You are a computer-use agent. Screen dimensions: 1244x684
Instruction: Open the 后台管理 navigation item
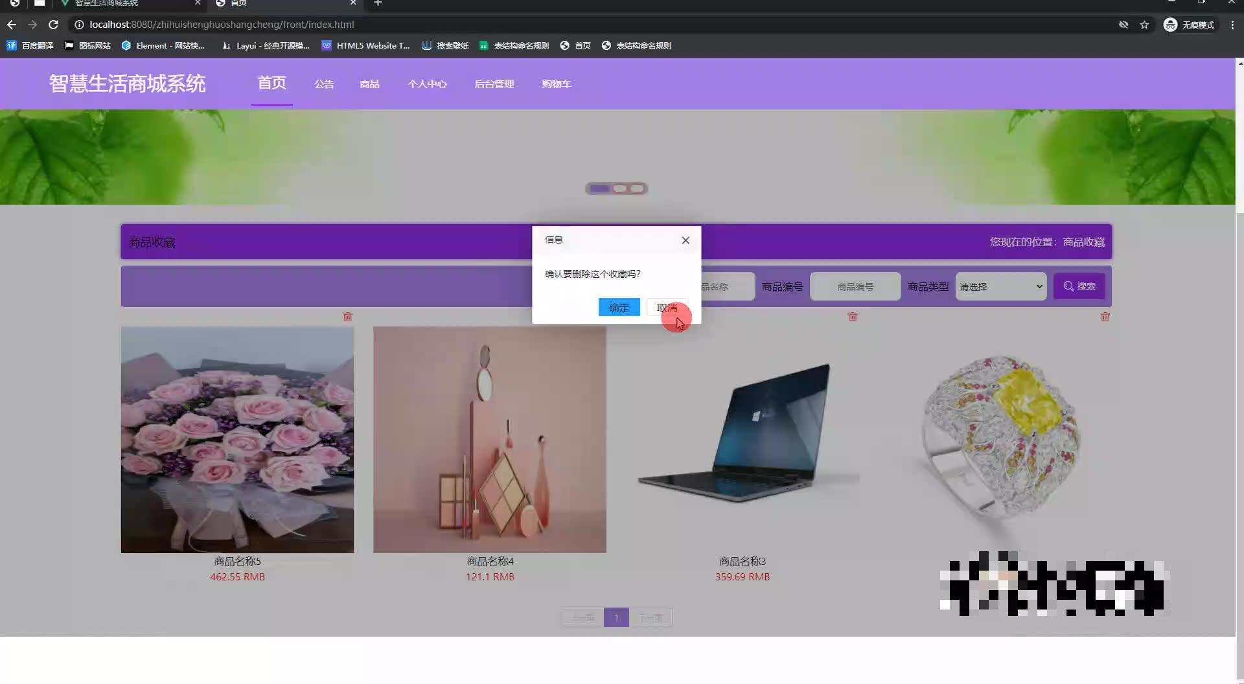494,84
